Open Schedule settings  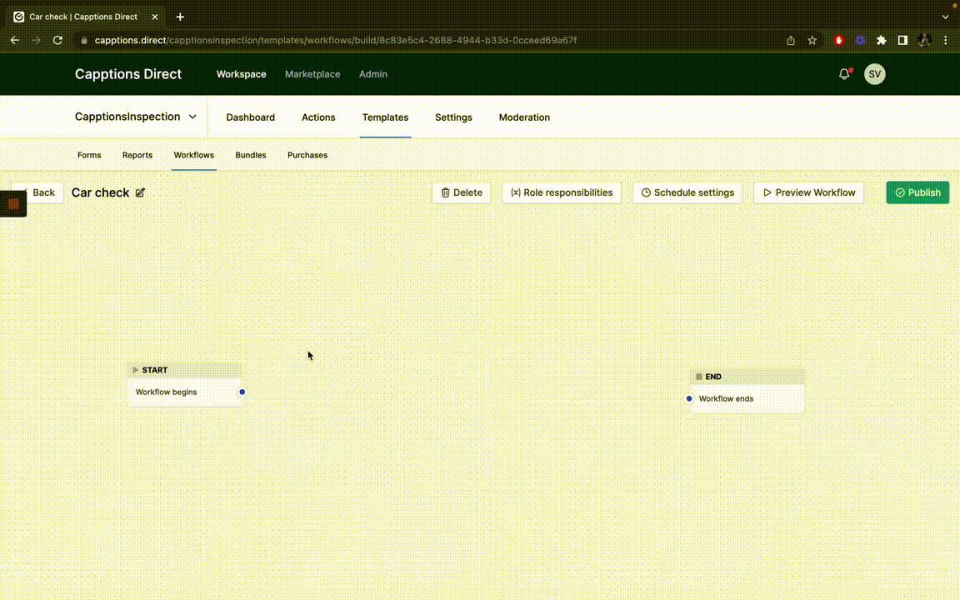coord(687,192)
